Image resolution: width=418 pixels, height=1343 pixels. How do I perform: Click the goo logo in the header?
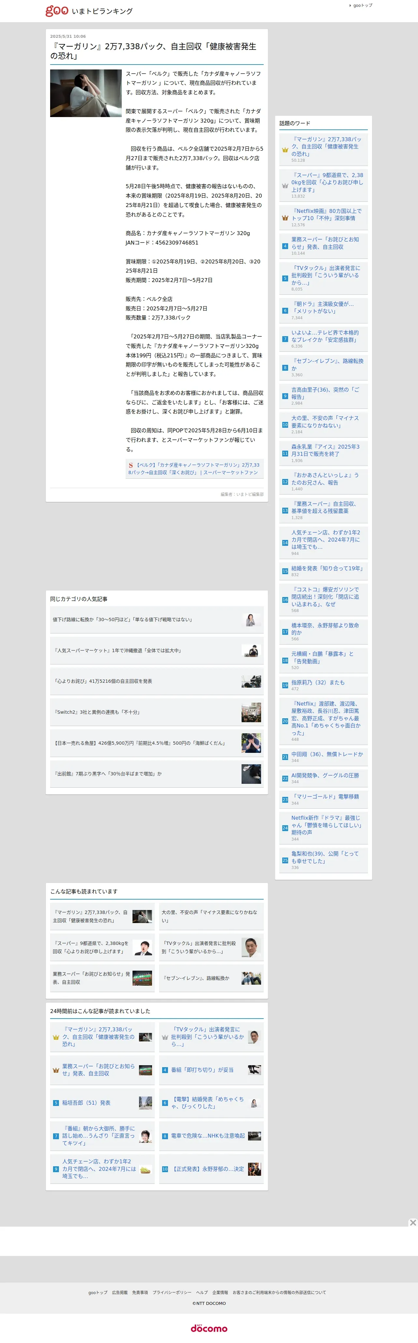pos(57,10)
